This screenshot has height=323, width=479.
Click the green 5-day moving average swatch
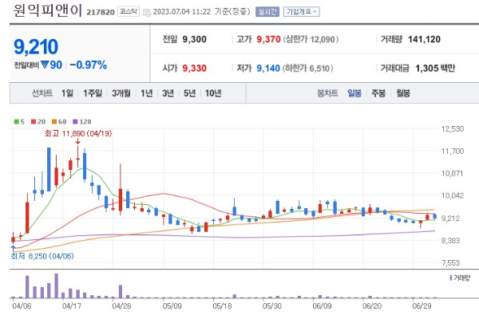[17, 122]
